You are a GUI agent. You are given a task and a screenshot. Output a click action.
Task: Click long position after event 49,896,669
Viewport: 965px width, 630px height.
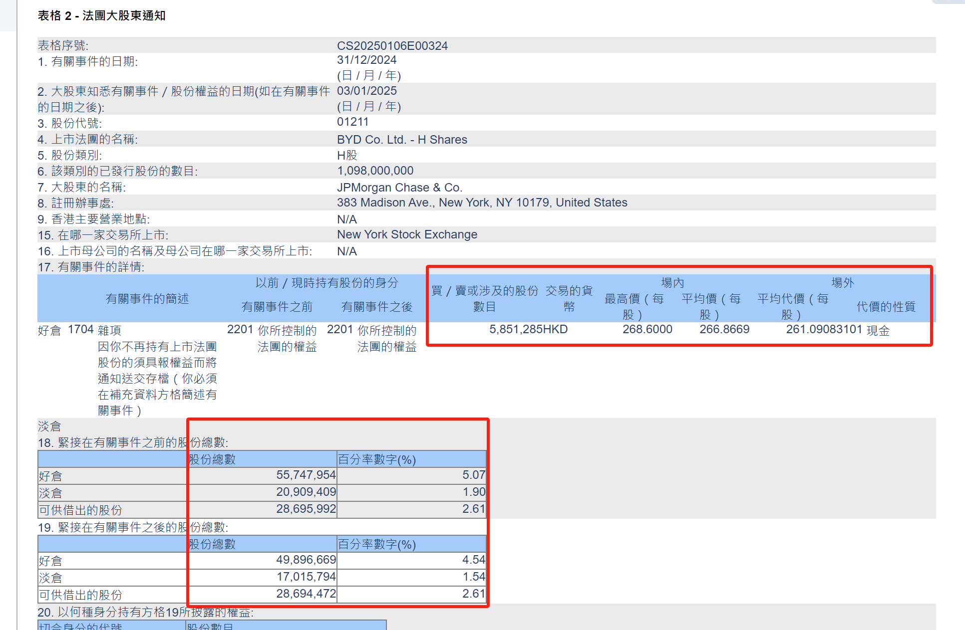(306, 560)
